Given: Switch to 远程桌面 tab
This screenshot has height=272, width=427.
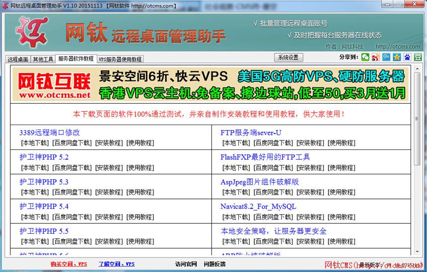Looking at the screenshot, I should coord(18,60).
